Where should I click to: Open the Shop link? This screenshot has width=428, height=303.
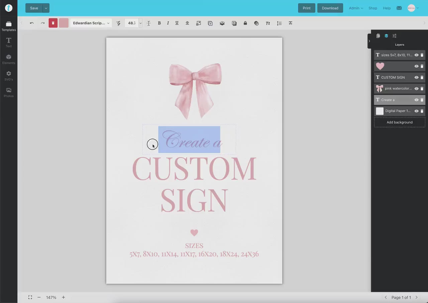tap(373, 8)
